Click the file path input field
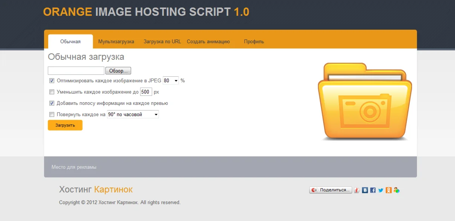Image resolution: width=455 pixels, height=221 pixels. (76, 71)
